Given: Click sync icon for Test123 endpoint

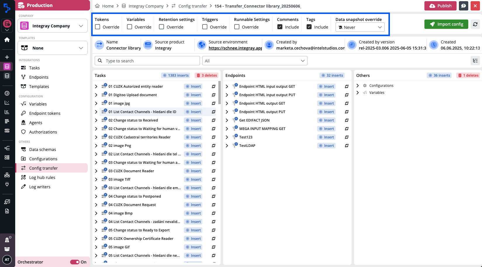Looking at the screenshot, I should coord(347,137).
